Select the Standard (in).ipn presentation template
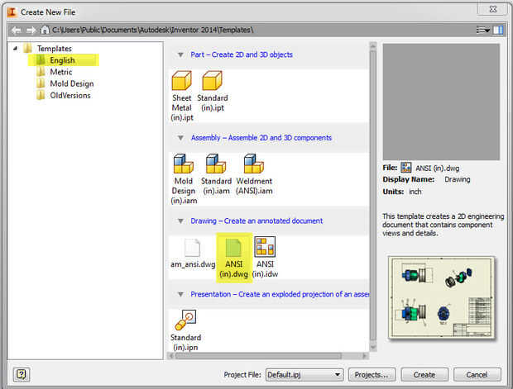Screen dimensions: 513x389 [x=185, y=320]
